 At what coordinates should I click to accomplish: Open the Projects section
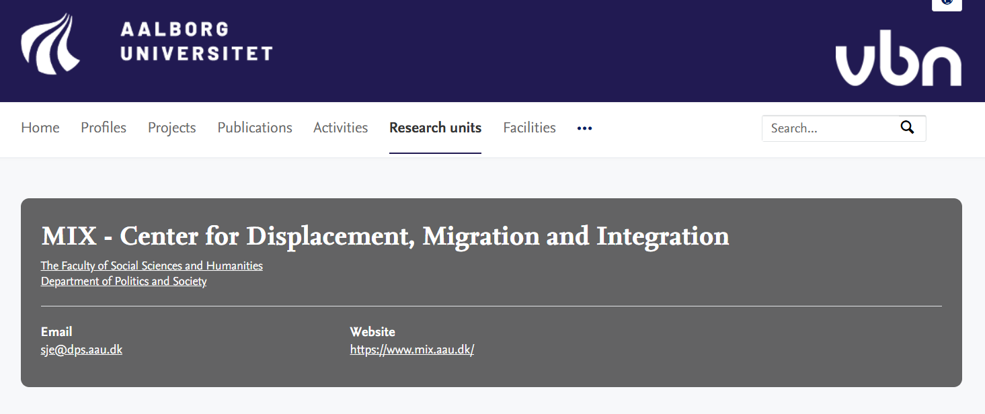pyautogui.click(x=171, y=128)
